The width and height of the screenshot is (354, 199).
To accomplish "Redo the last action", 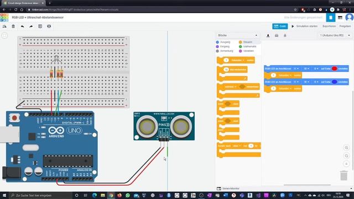I will 31,27.
